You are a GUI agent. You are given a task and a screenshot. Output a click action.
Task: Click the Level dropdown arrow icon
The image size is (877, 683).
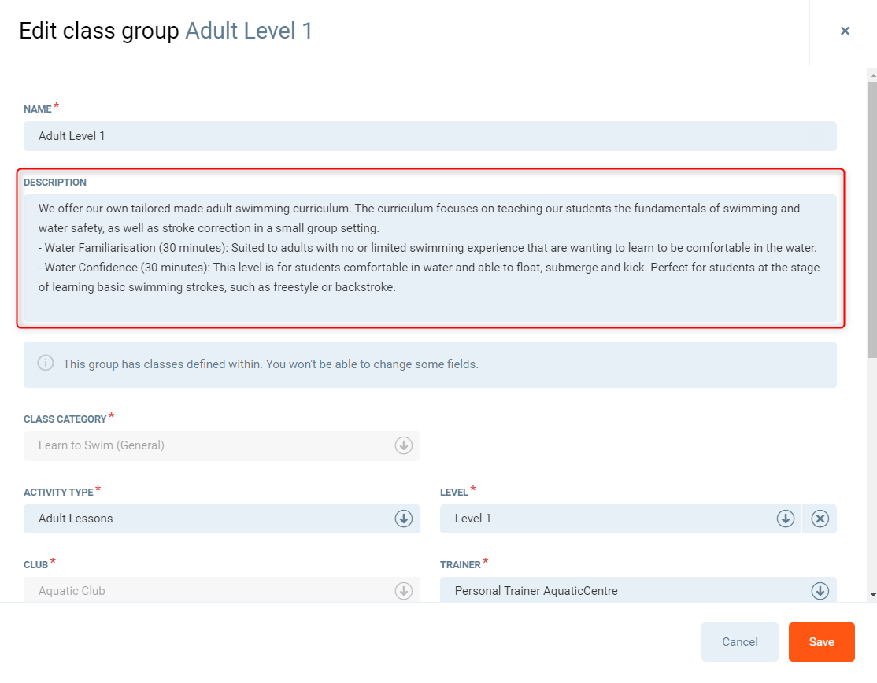[785, 519]
